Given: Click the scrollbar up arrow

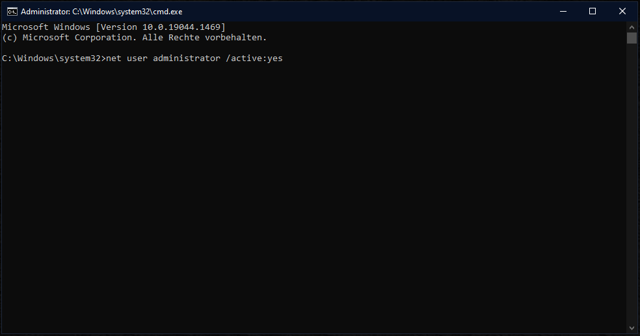Looking at the screenshot, I should click(x=632, y=27).
